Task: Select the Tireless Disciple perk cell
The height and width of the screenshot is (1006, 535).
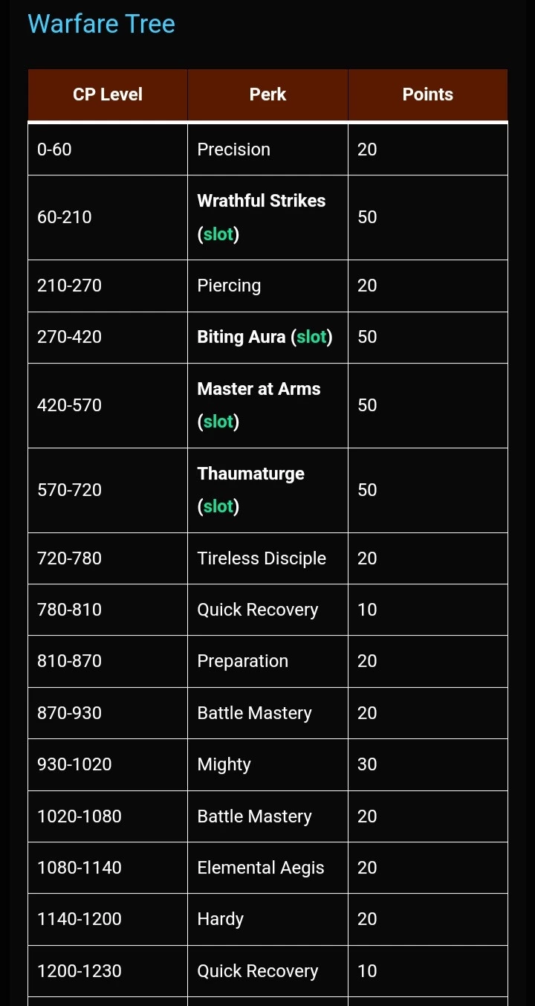Action: [262, 558]
